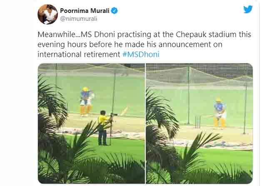The image size is (279, 186).
Task: Click the blue Twitter bird logo
Action: tap(248, 9)
